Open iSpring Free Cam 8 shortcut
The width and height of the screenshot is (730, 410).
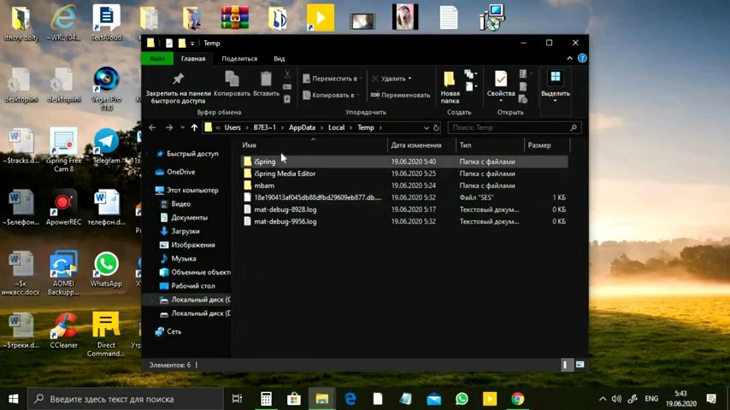pyautogui.click(x=63, y=149)
